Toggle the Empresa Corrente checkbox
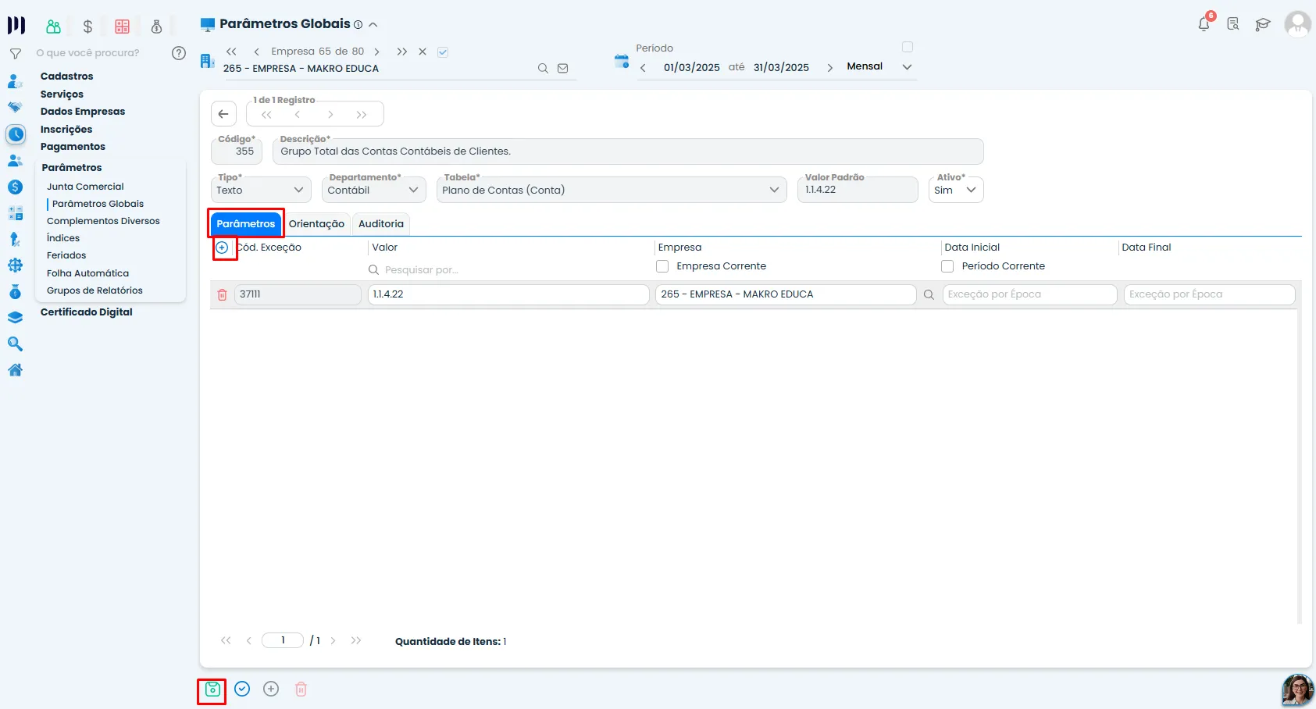Image resolution: width=1316 pixels, height=709 pixels. click(662, 266)
